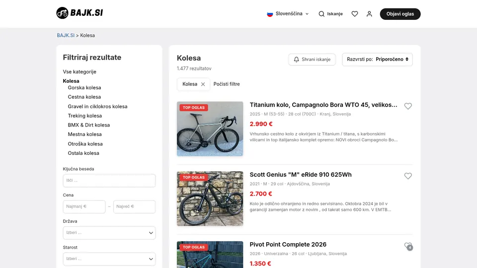Click Počisti filtre link
The width and height of the screenshot is (477, 268).
tap(227, 84)
